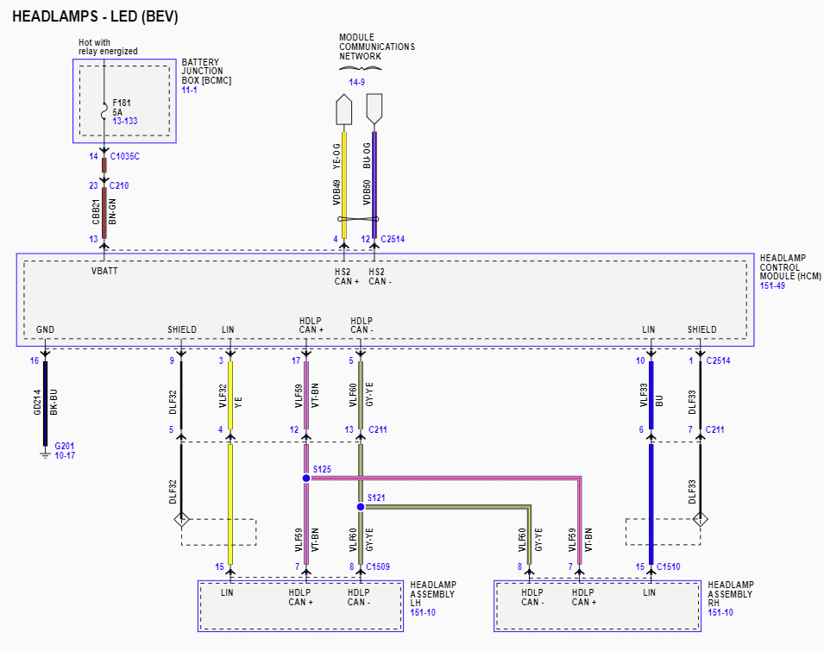Select the S125 splice dot
The width and height of the screenshot is (824, 651).
(306, 478)
